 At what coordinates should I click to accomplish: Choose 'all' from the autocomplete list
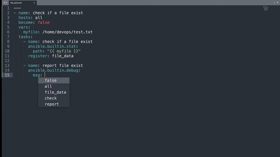(54, 86)
